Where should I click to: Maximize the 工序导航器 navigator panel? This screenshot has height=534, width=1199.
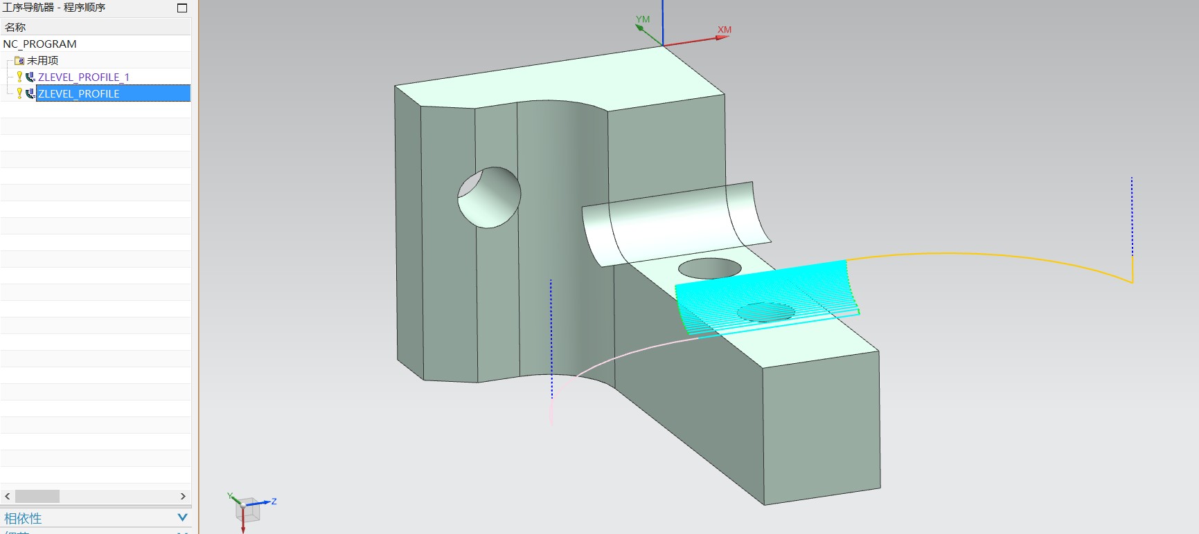pyautogui.click(x=182, y=8)
